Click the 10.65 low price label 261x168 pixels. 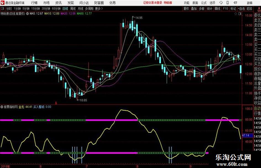(x=83, y=100)
